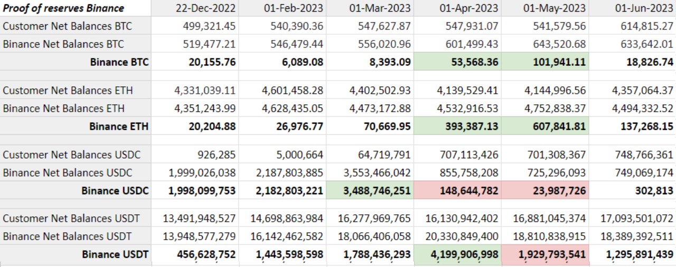Select the 'Customer Net Balances USDT' row label
The width and height of the screenshot is (676, 267).
point(75,219)
